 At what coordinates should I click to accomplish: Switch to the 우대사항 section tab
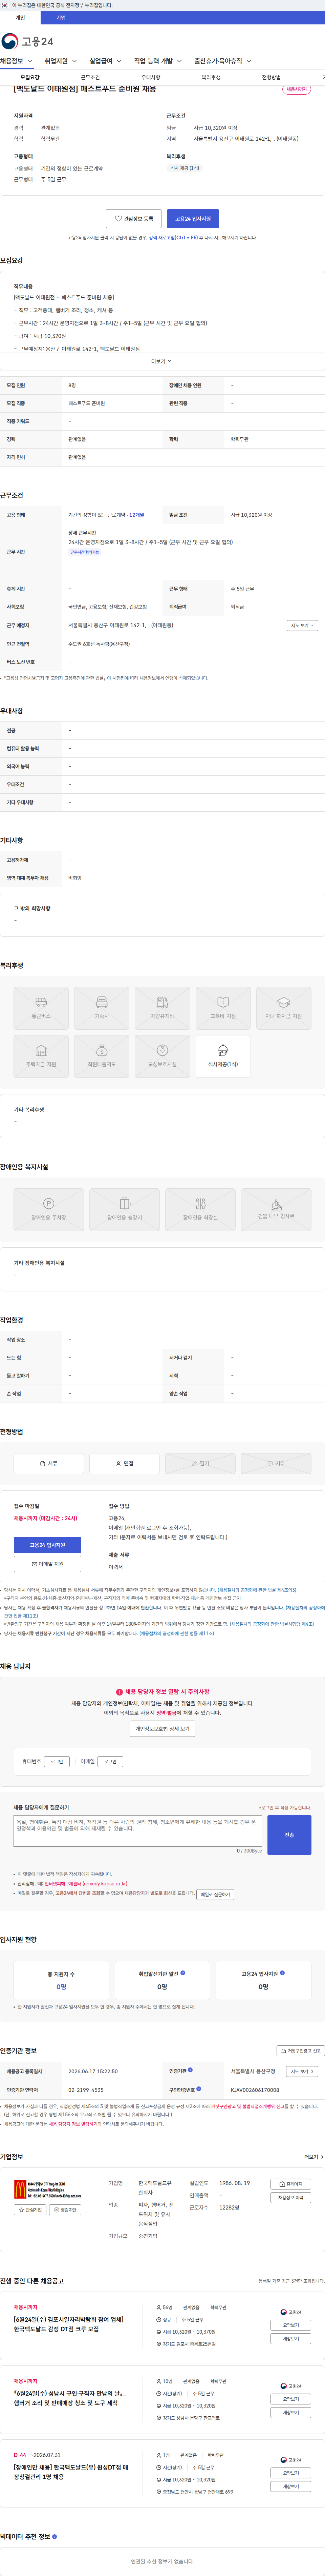tap(151, 77)
